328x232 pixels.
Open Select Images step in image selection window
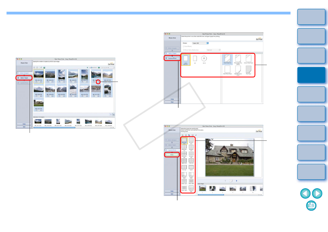pos(24,73)
